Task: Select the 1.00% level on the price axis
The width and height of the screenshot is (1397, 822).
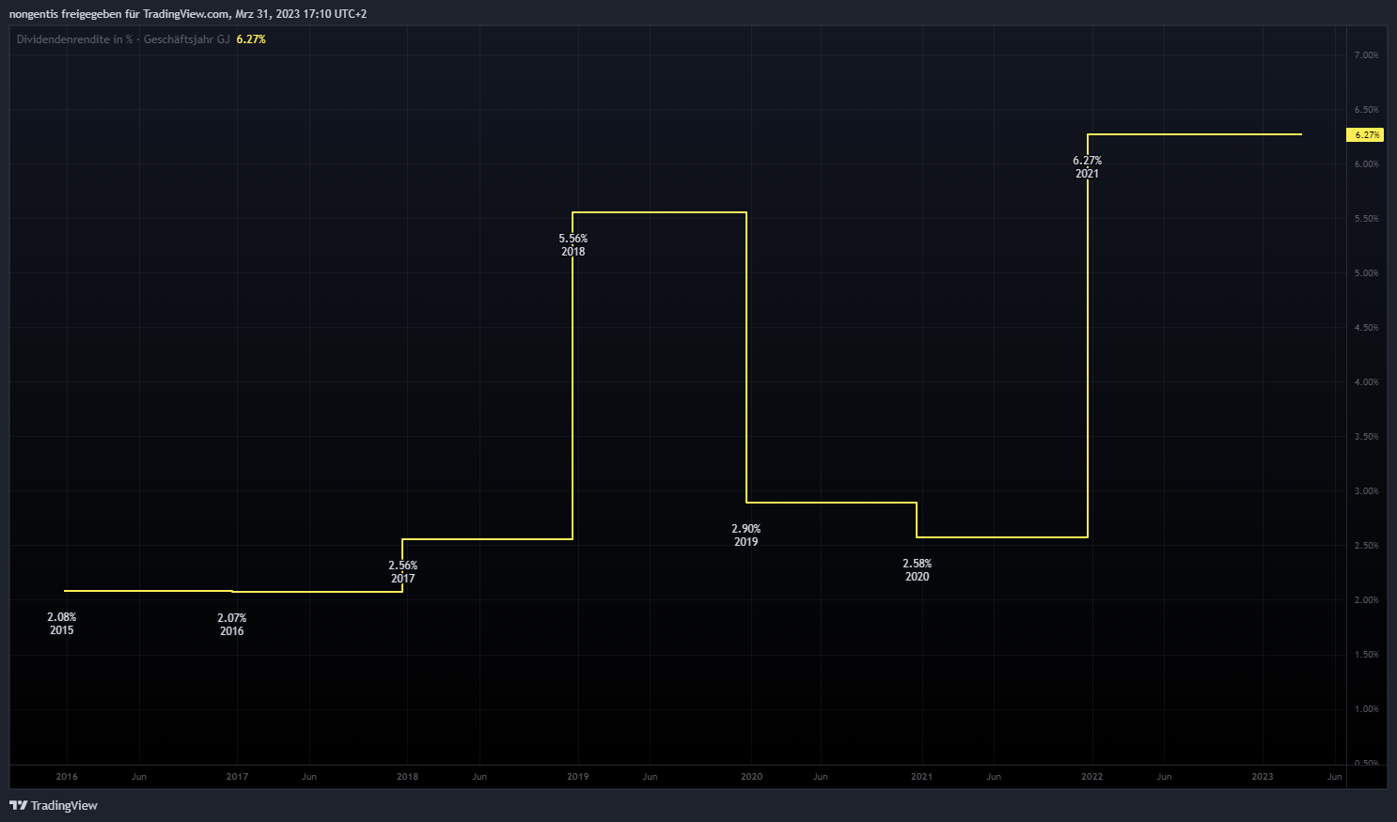Action: point(1366,709)
